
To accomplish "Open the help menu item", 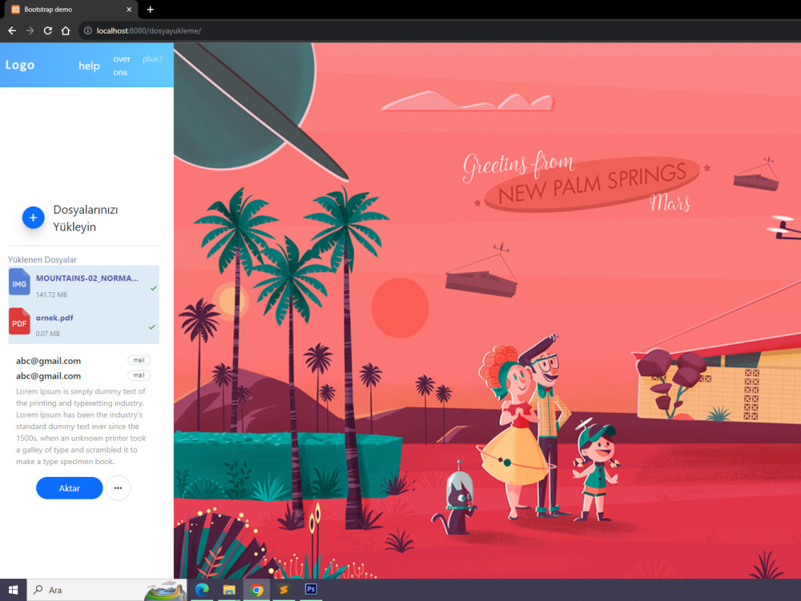I will 89,66.
